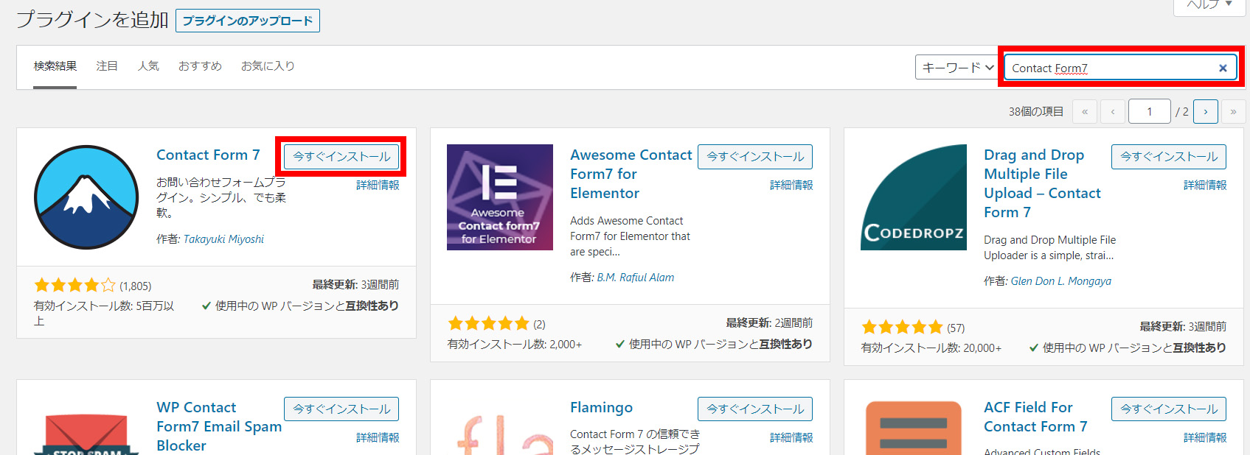Install Contact Form 7 plugin now
1250x455 pixels.
point(341,157)
